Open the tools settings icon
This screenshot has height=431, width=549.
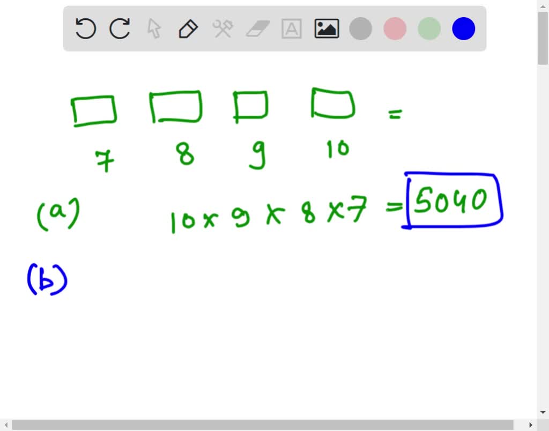pos(222,29)
